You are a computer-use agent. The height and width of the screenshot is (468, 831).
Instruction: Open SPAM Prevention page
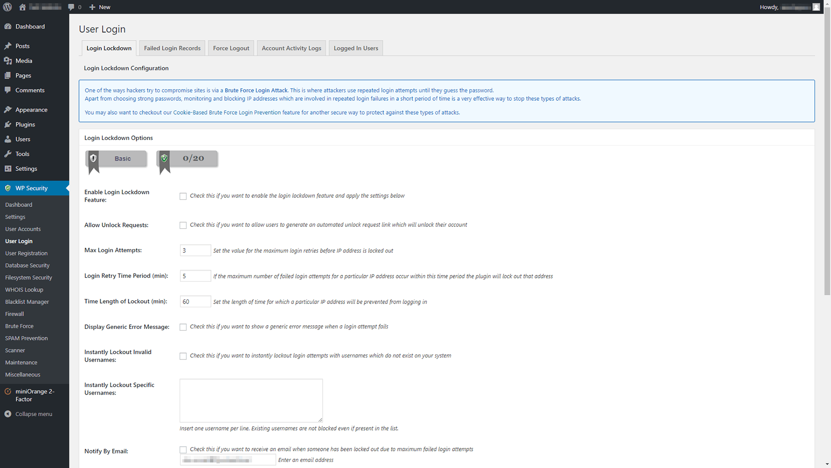[x=26, y=338]
